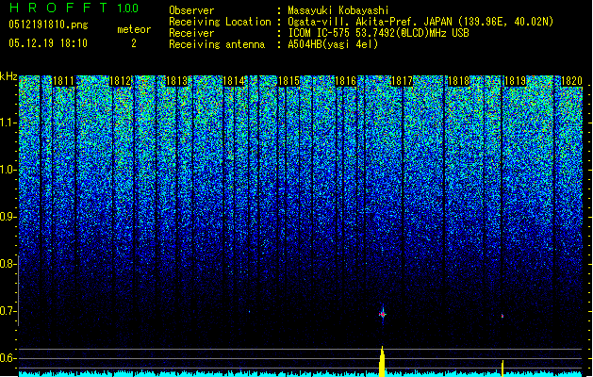Click the Receiving antenna label
This screenshot has width=593, height=377.
(x=217, y=44)
